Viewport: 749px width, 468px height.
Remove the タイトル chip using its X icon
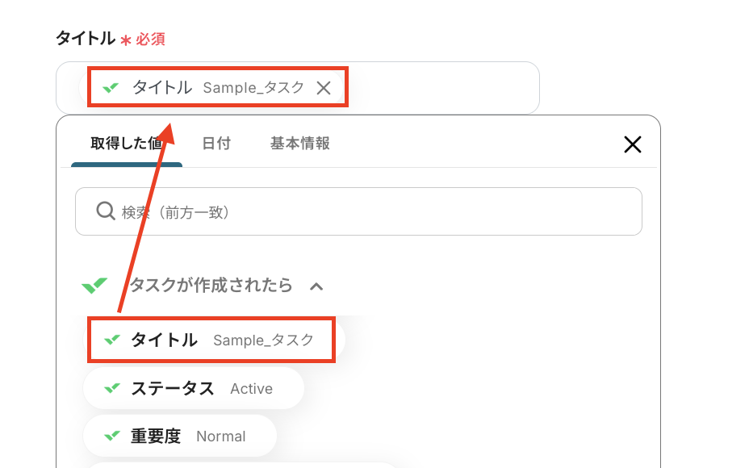324,88
